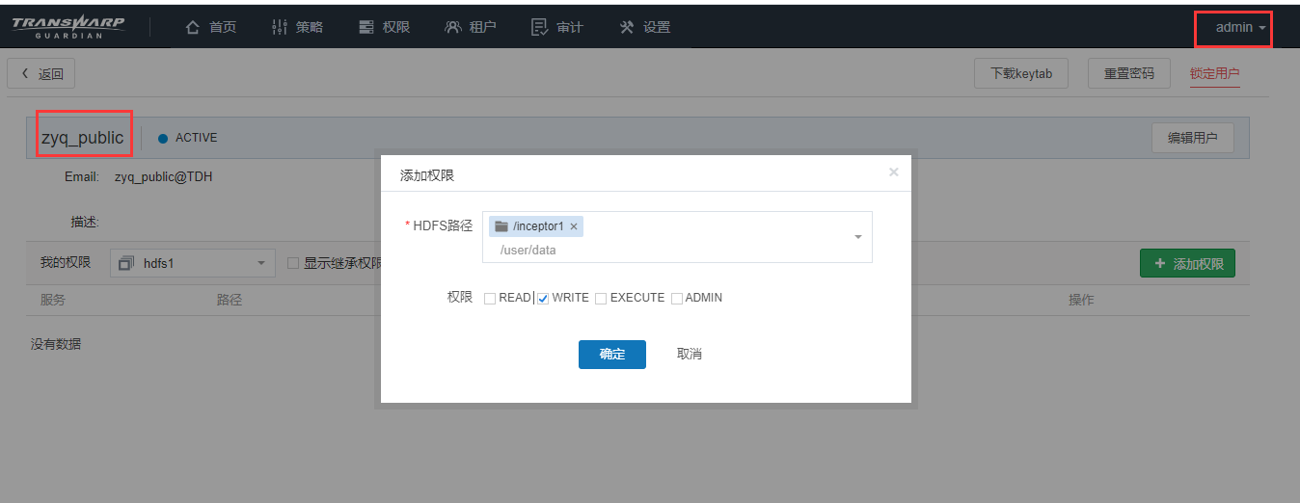Click the 服务 column header
1300x503 pixels.
tap(53, 300)
